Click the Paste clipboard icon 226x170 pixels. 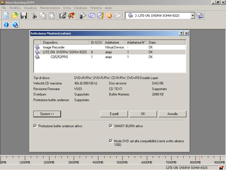52,16
